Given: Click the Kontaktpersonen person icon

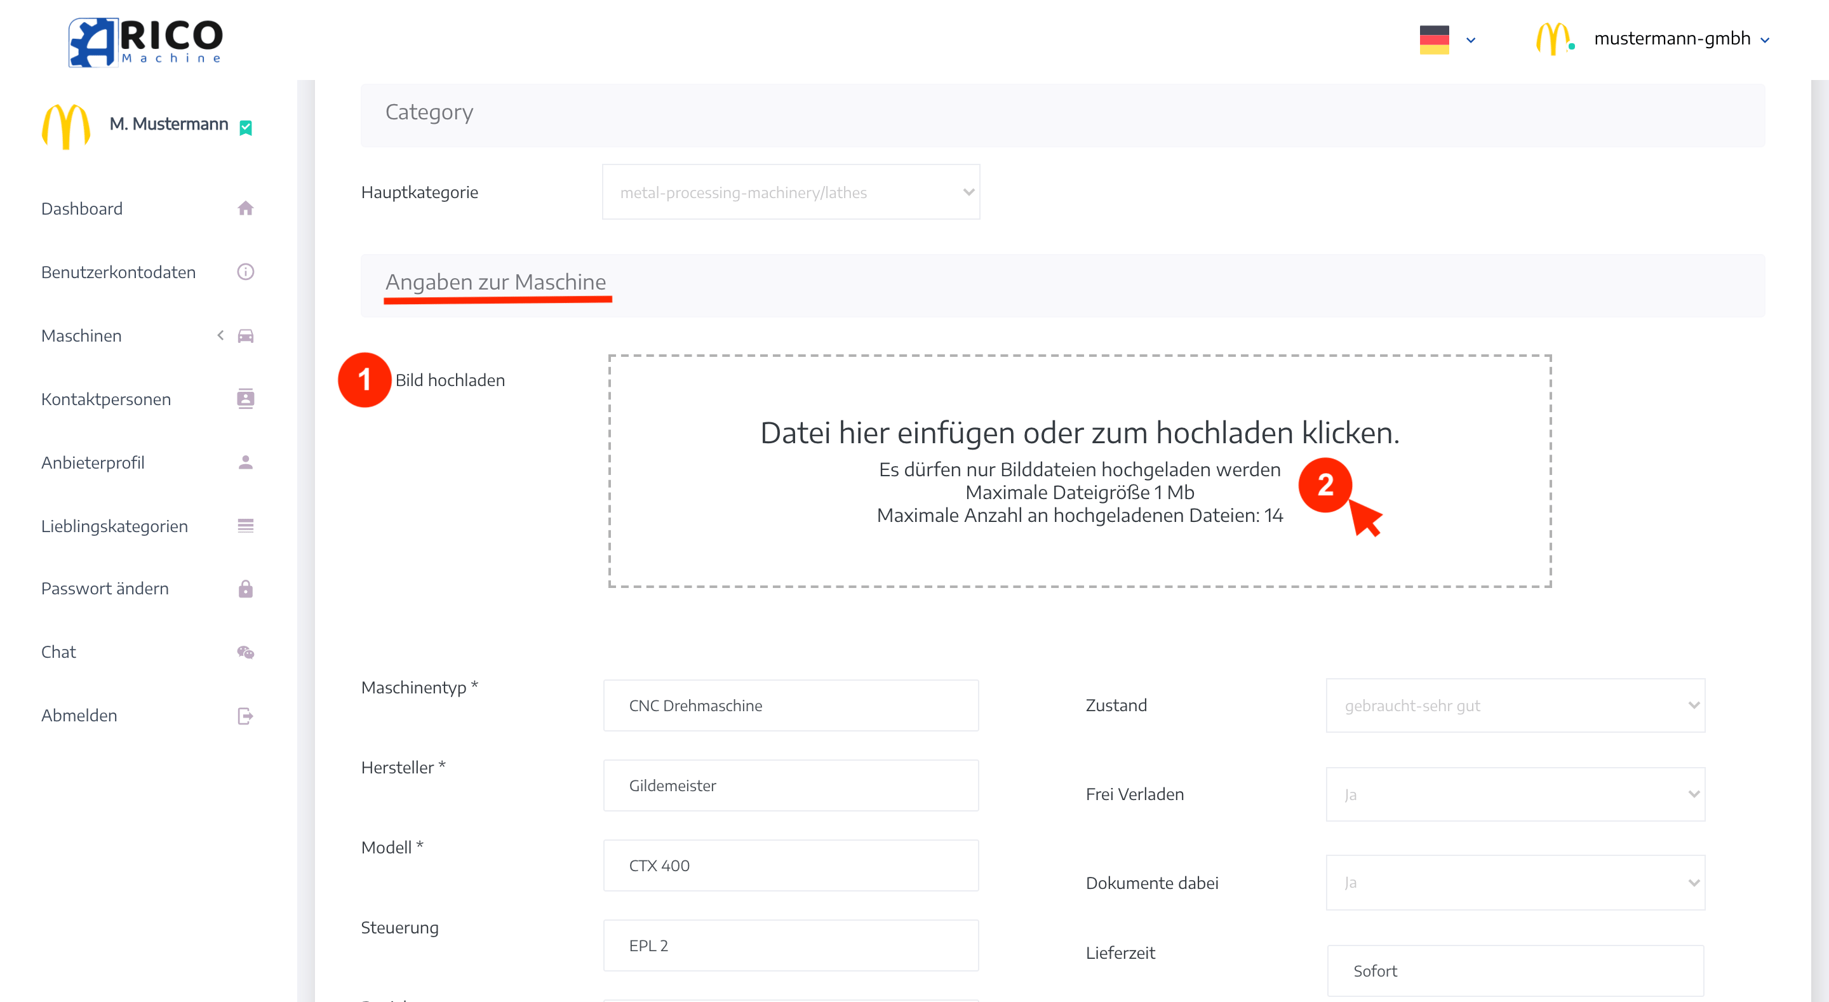Looking at the screenshot, I should point(246,399).
